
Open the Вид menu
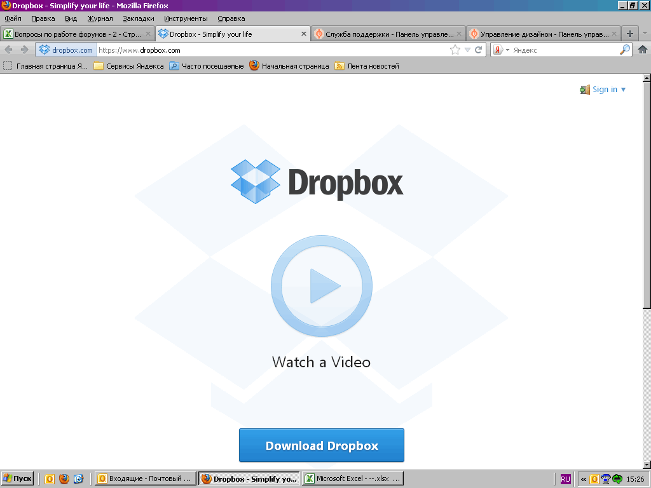click(x=71, y=18)
